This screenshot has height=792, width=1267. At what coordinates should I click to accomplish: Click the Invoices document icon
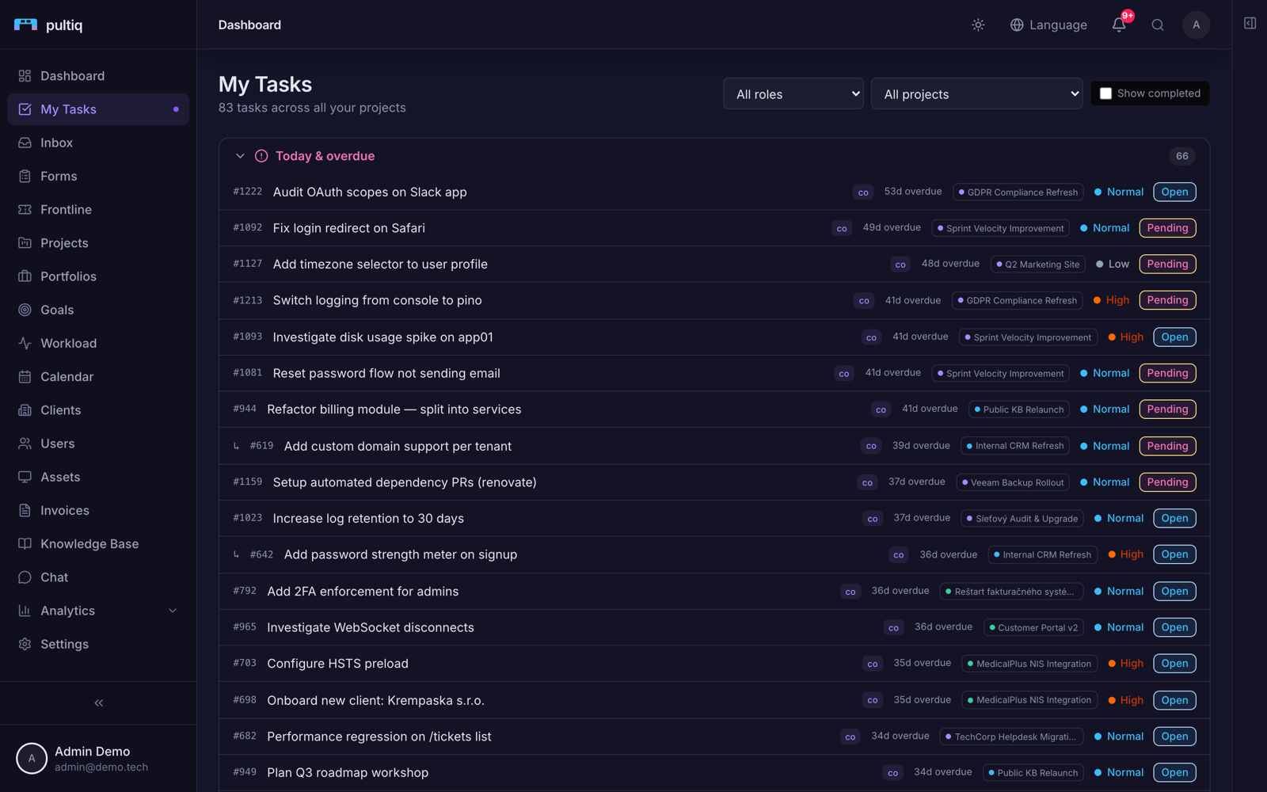point(25,511)
